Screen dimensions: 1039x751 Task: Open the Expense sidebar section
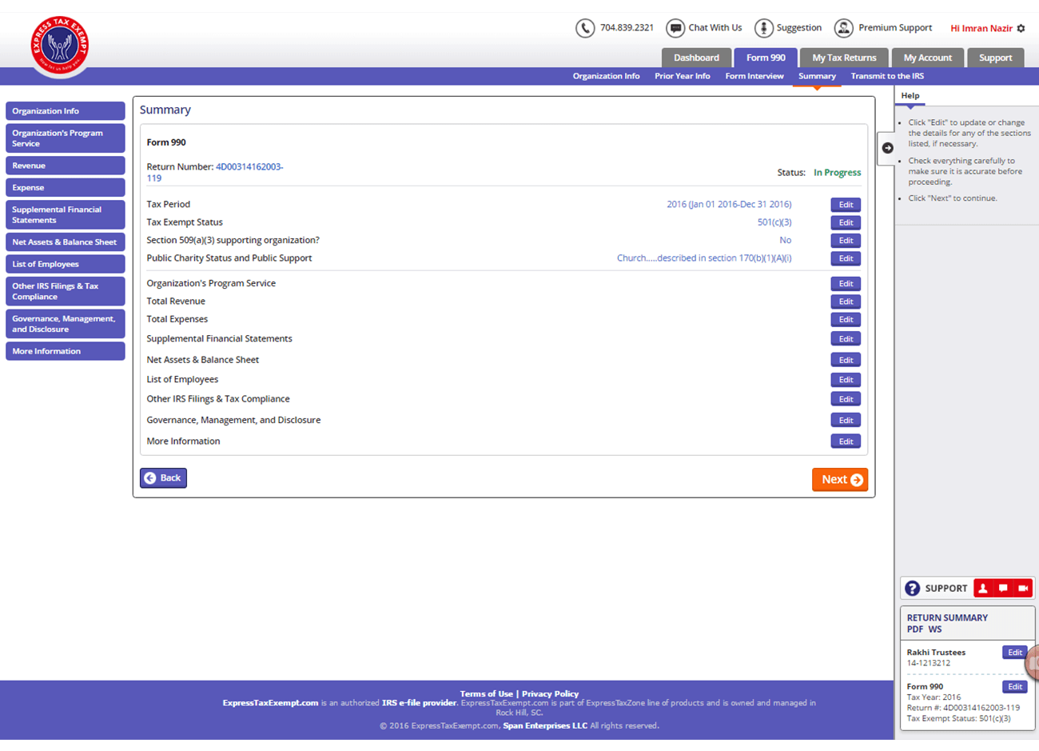tap(66, 187)
